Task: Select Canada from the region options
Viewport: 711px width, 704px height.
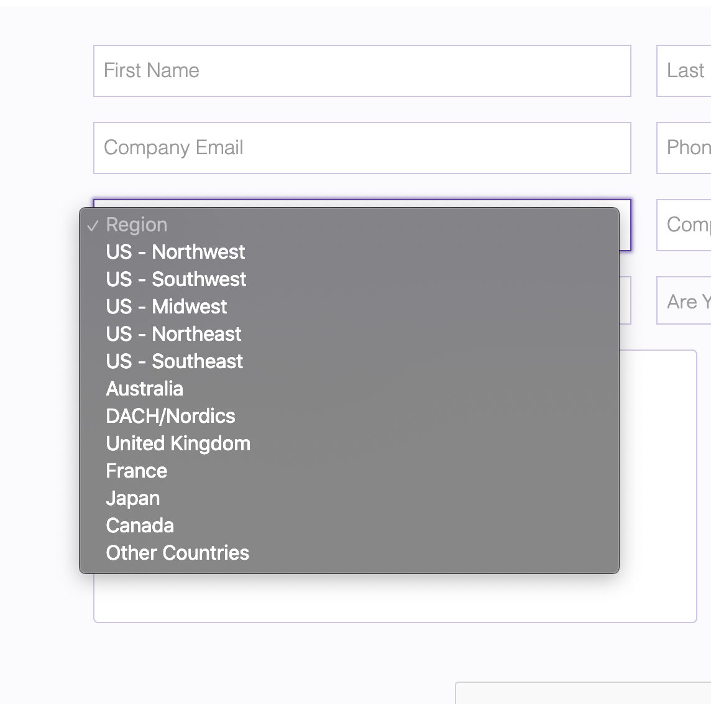Action: point(140,526)
